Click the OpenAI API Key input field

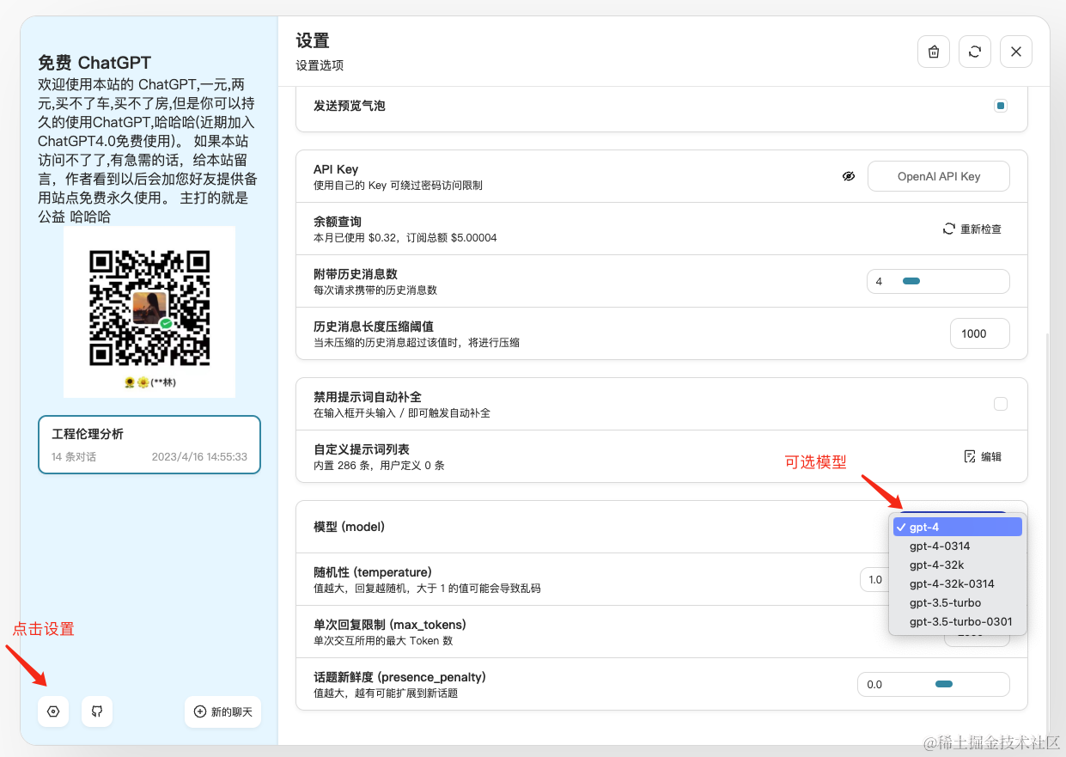click(x=939, y=176)
